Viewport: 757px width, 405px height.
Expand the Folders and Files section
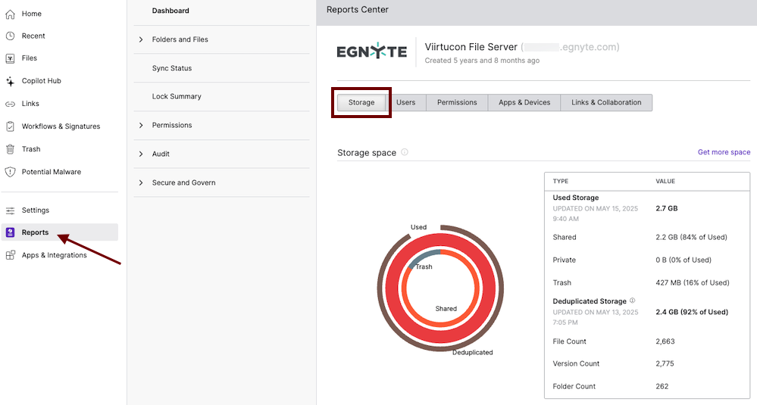[141, 39]
